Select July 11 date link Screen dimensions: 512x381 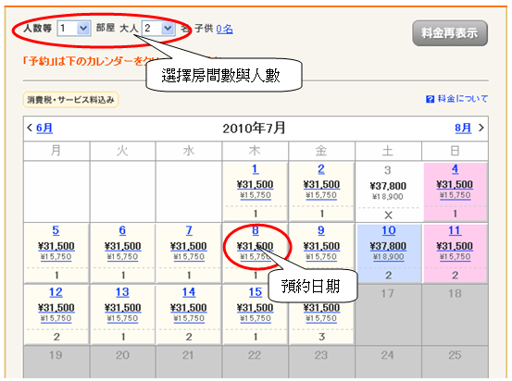455,230
